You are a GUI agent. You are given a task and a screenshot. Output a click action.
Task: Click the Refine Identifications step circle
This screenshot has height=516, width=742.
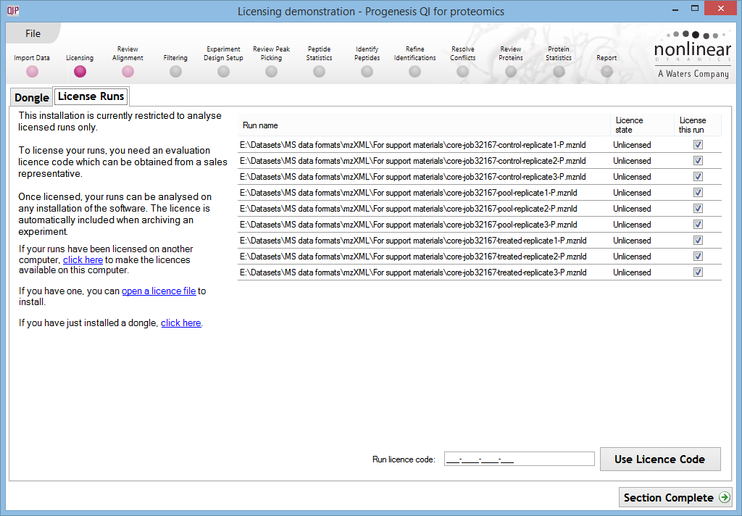pyautogui.click(x=414, y=72)
